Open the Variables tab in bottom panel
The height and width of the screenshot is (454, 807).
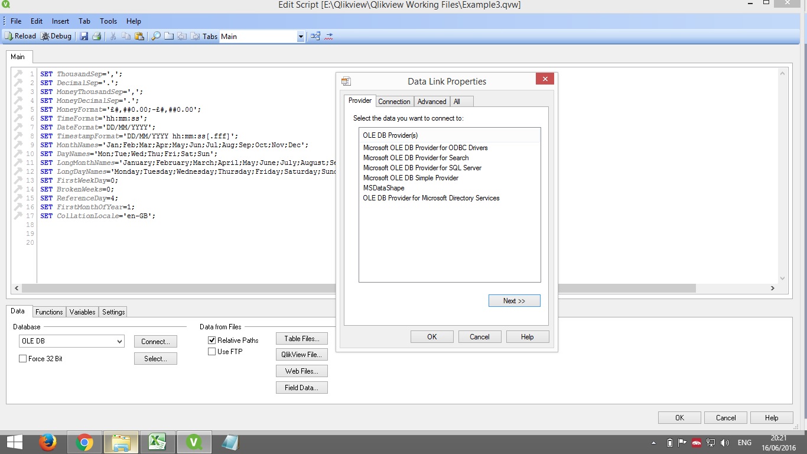[82, 312]
